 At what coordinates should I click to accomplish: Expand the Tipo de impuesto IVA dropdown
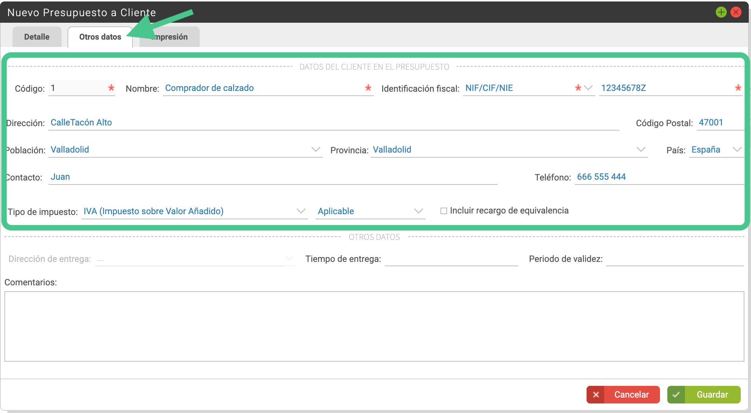[x=301, y=211]
